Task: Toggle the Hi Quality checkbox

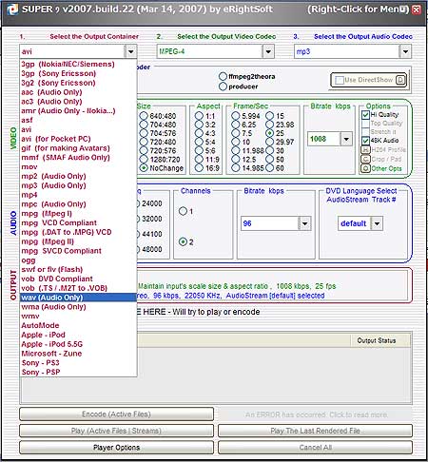Action: click(x=365, y=114)
